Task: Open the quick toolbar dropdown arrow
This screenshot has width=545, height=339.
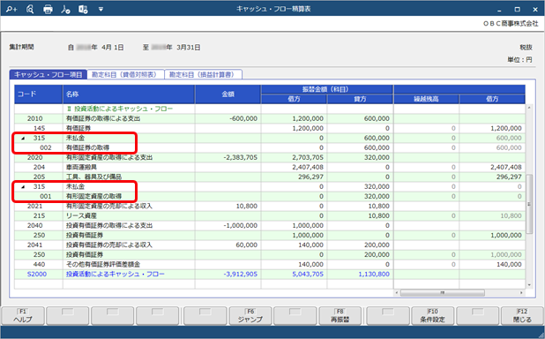Action: point(101,10)
